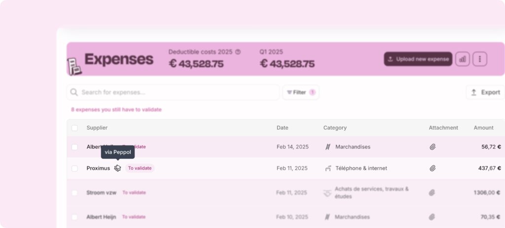The image size is (505, 228).
Task: Open the statistics chart icon button
Action: click(463, 59)
